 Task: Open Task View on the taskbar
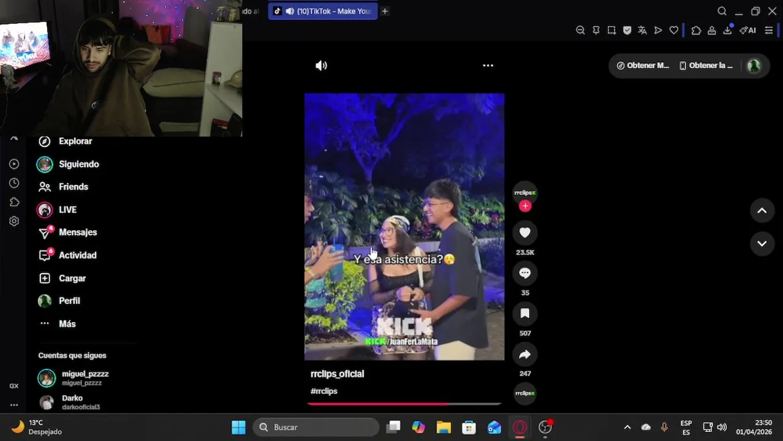393,428
